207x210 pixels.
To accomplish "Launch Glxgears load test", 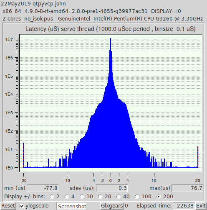I will click(112, 206).
